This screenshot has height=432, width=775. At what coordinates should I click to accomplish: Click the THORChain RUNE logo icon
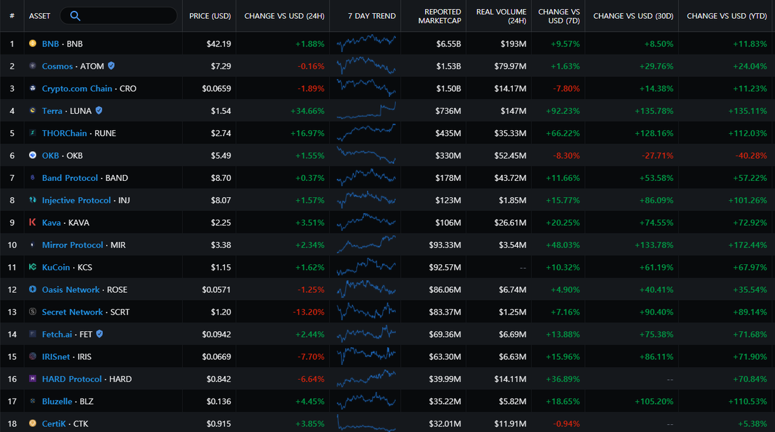point(33,133)
